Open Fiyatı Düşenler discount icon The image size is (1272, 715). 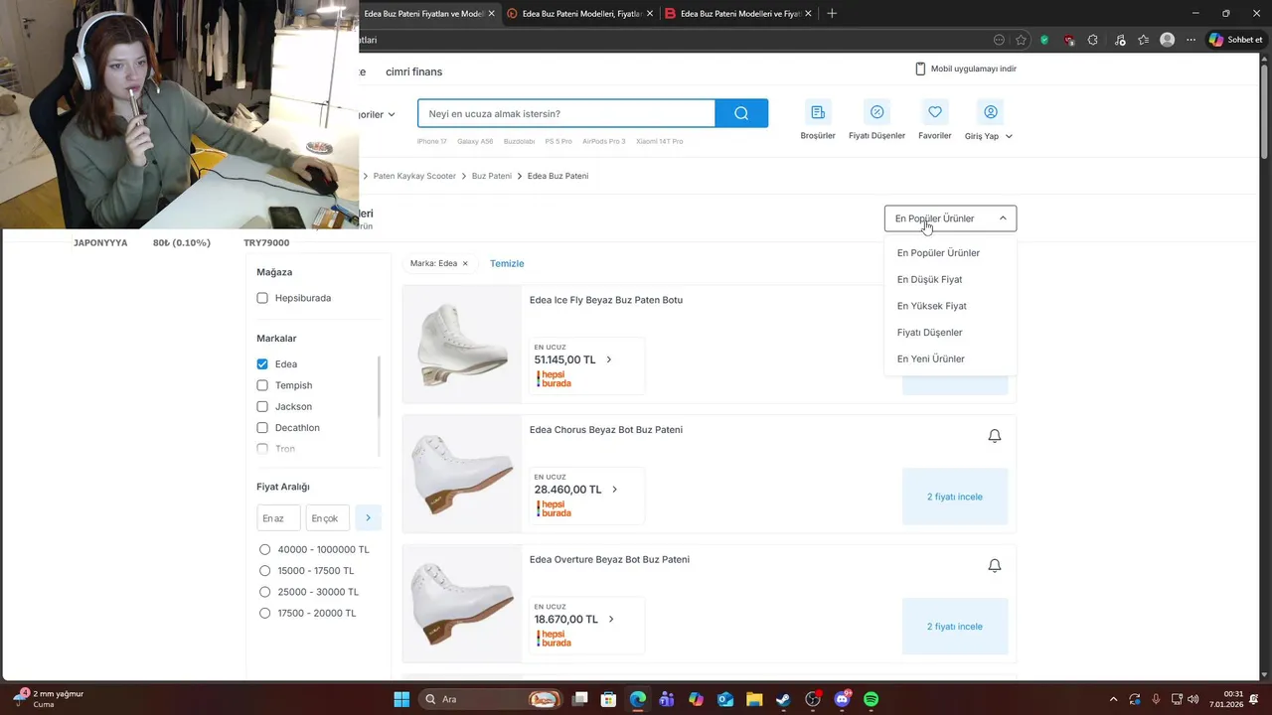[876, 112]
